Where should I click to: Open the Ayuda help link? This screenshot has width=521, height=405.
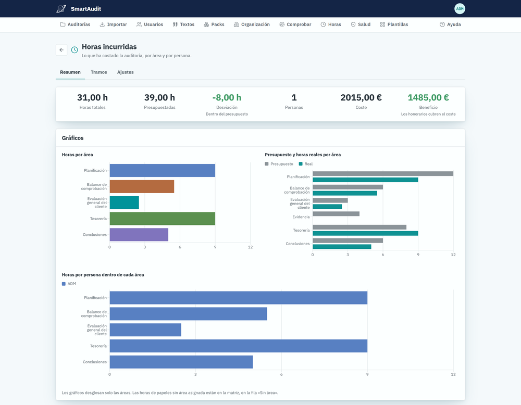pos(450,24)
